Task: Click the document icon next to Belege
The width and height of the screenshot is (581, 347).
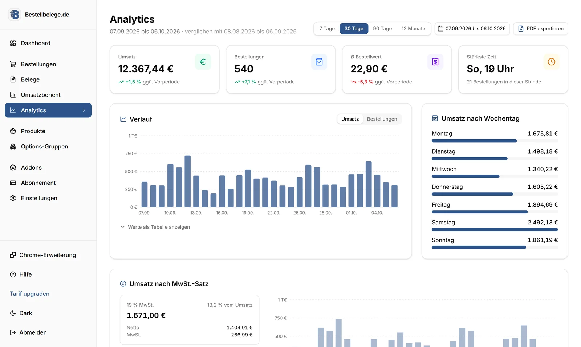Action: coord(13,79)
